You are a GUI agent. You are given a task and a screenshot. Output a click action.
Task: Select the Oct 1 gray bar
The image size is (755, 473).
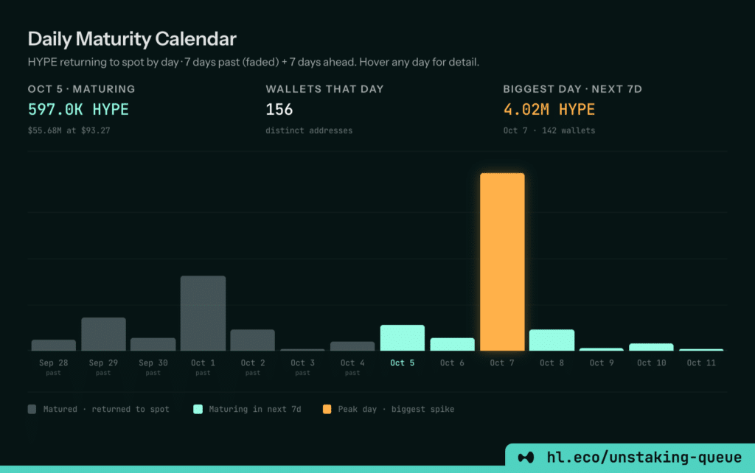(x=203, y=313)
